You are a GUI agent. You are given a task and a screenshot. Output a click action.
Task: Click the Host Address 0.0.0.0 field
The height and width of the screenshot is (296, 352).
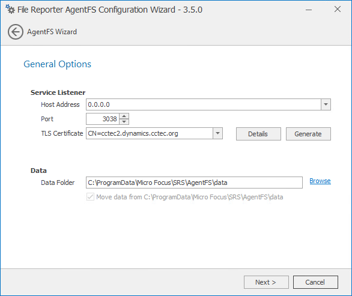204,104
